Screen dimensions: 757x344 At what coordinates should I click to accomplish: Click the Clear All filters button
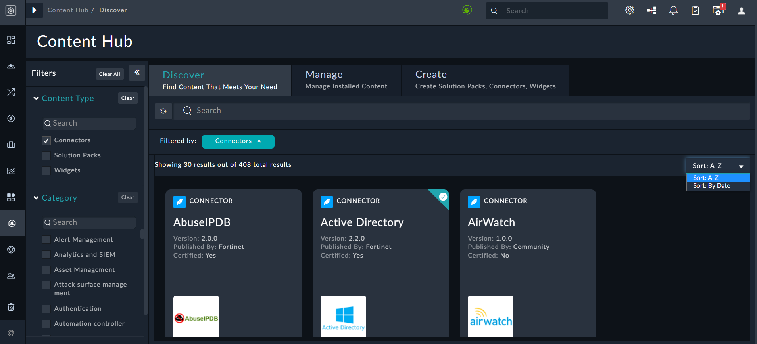(x=110, y=74)
